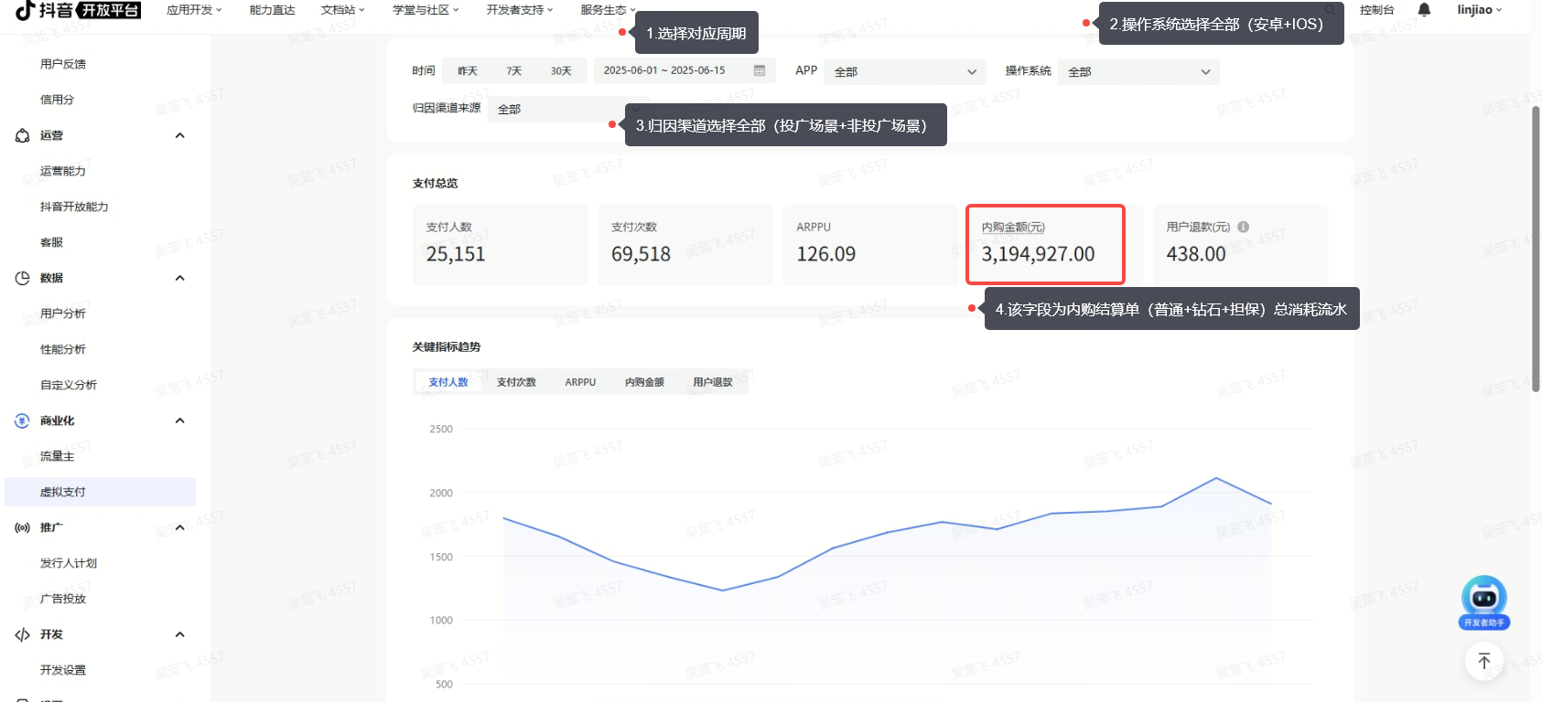Open 虚拟支付 in the sidebar
This screenshot has height=702, width=1542.
click(x=63, y=492)
